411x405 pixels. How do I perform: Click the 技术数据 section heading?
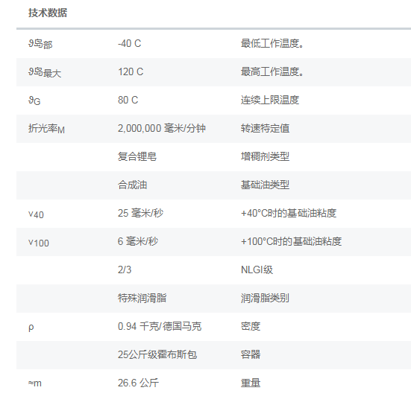pos(48,13)
